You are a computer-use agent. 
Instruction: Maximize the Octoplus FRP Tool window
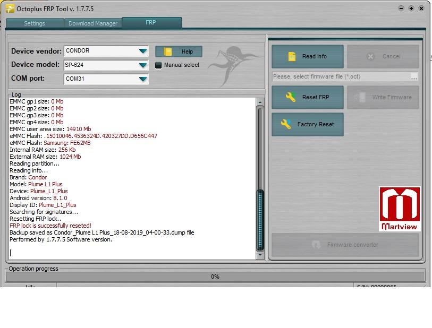tap(411, 8)
